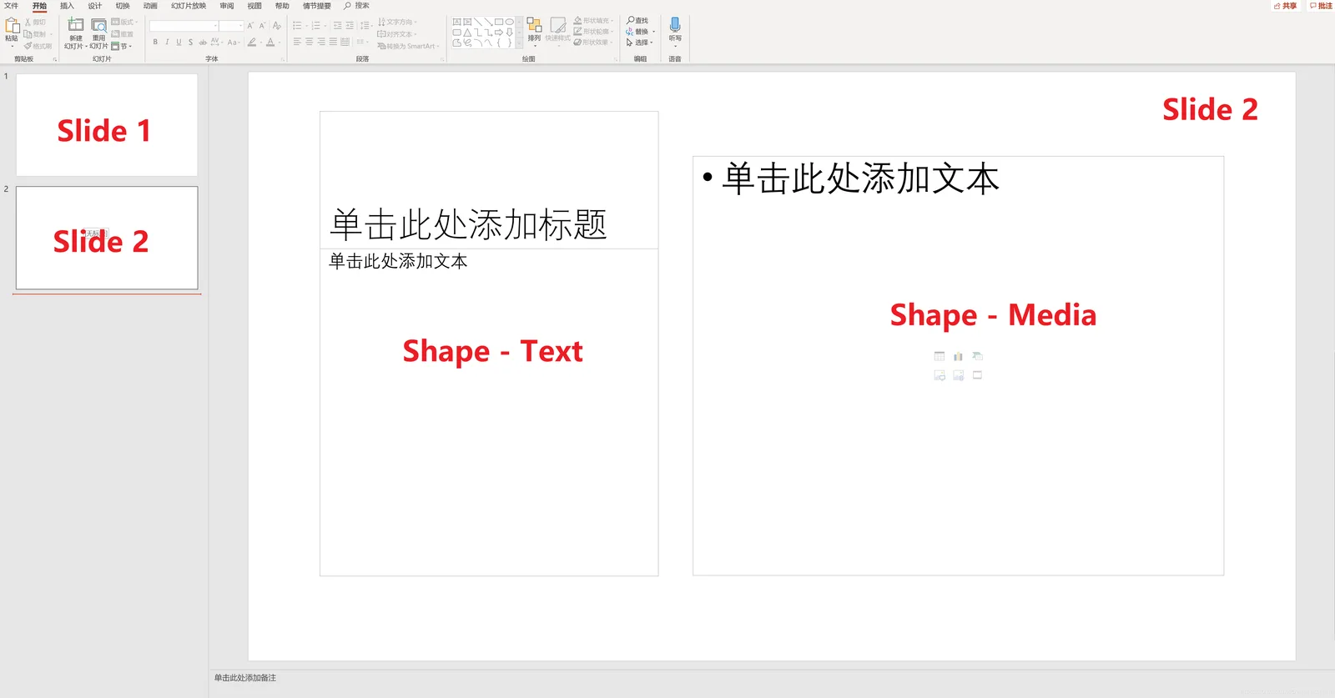This screenshot has height=698, width=1335.
Task: Insert online picture via placeholder icon
Action: pos(958,375)
